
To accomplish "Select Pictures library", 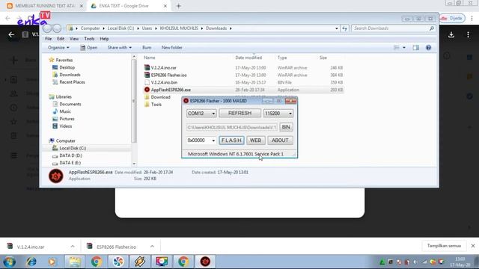I will click(67, 119).
